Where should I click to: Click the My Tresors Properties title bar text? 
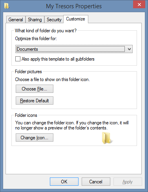point(74,6)
